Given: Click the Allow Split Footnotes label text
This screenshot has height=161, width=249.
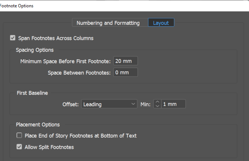Looking at the screenshot, I should [49, 147].
